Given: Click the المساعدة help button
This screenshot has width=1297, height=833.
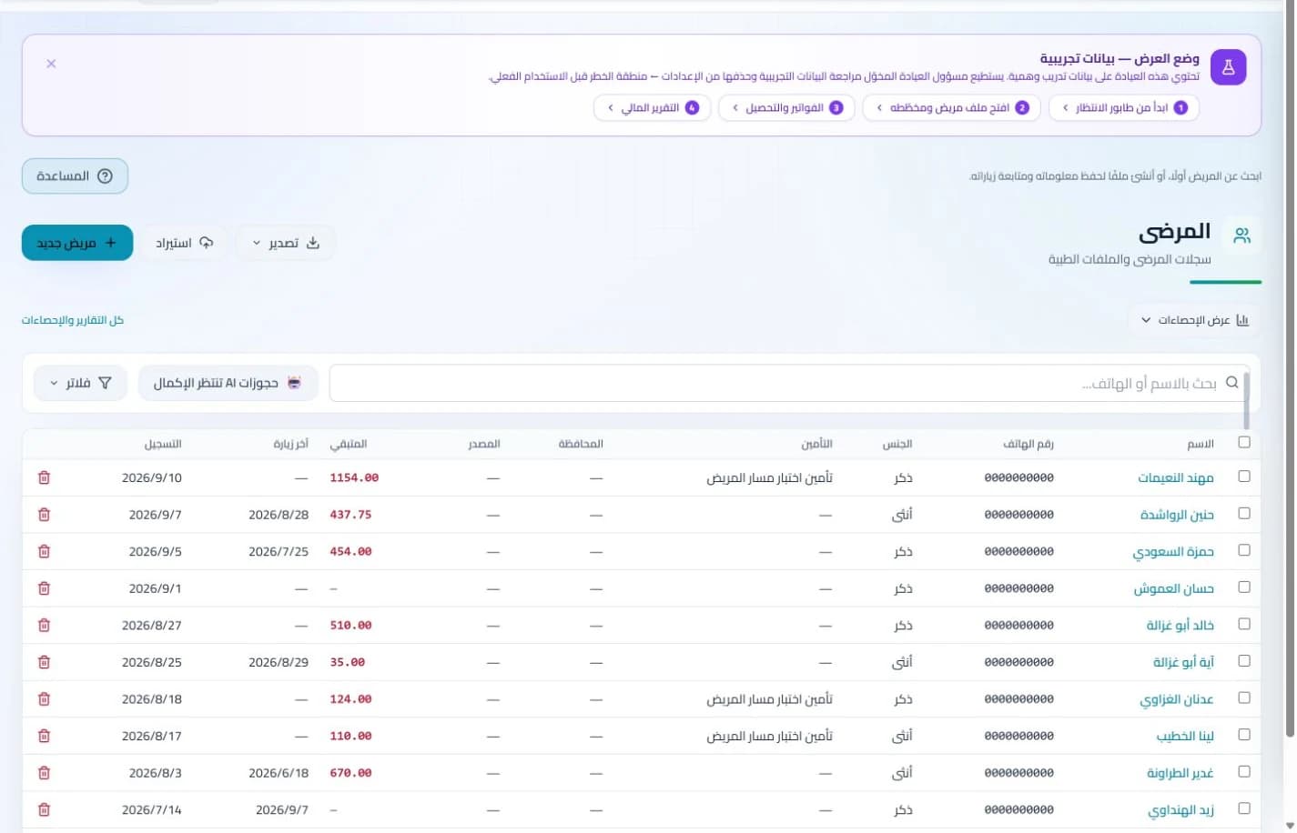Looking at the screenshot, I should (75, 176).
